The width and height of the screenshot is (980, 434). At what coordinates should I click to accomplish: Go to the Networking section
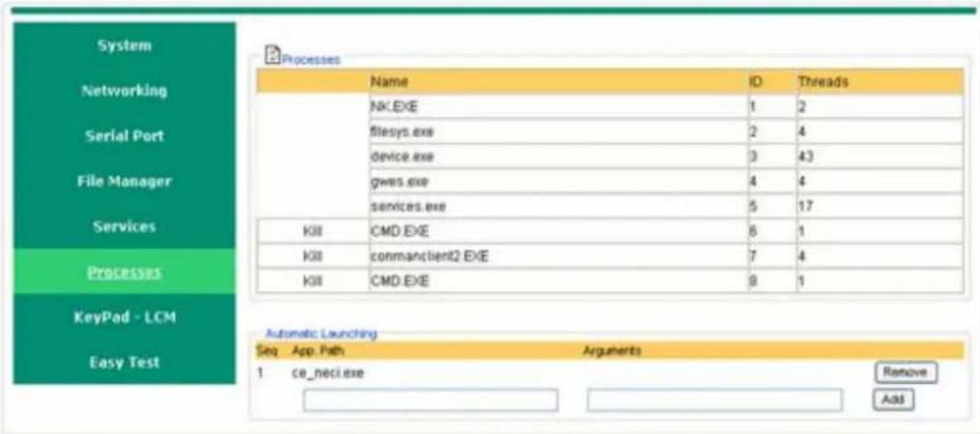tap(125, 91)
